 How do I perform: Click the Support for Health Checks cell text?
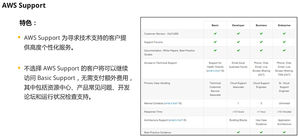coord(215,65)
